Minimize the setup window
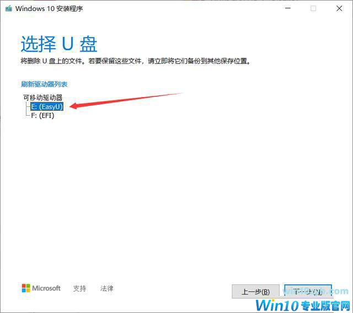This screenshot has width=353, height=313. click(x=288, y=8)
